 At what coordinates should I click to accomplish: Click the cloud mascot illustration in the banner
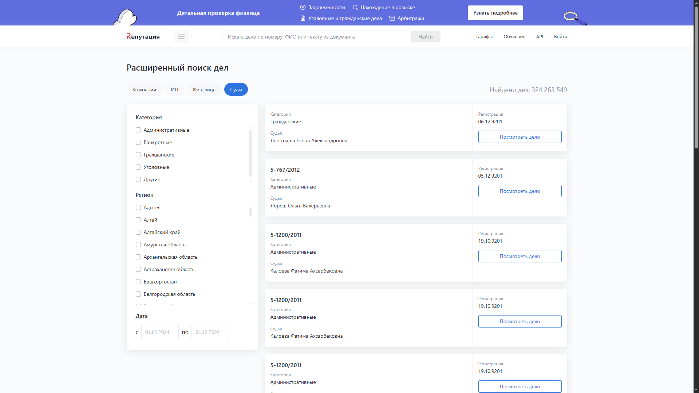click(x=125, y=17)
